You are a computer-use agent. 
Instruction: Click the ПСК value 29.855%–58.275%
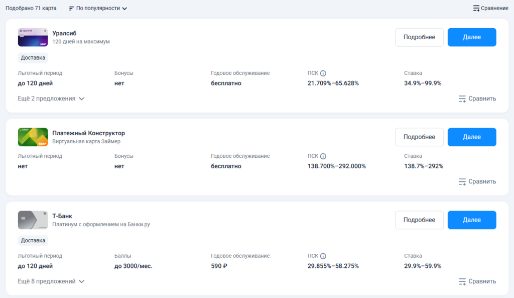pos(333,266)
